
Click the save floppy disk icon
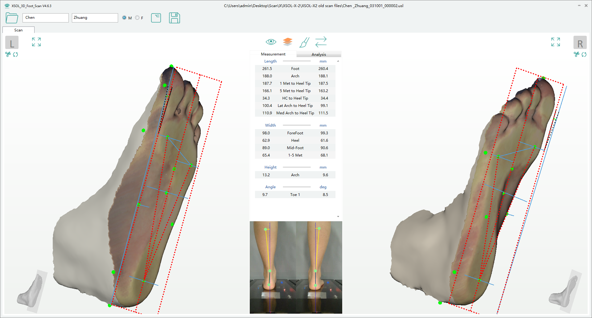[174, 18]
